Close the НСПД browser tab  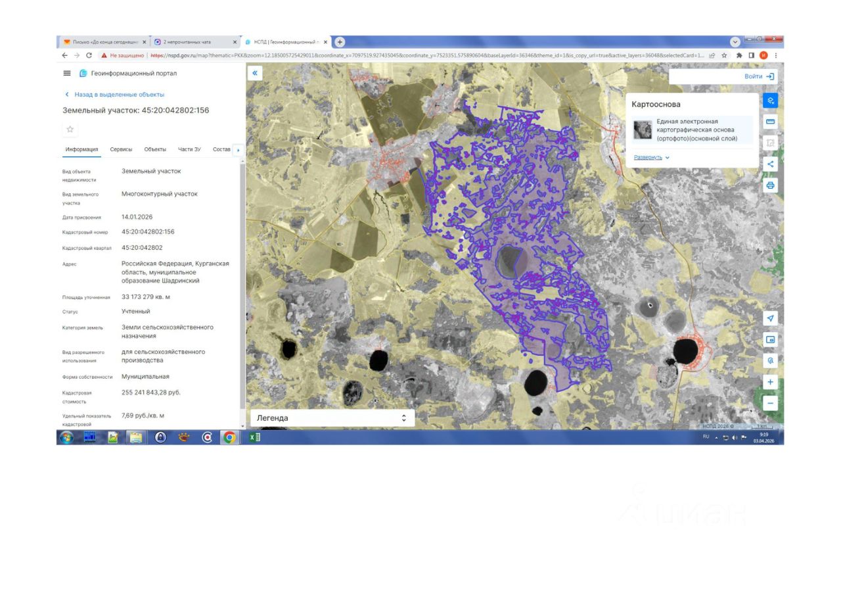tap(325, 42)
